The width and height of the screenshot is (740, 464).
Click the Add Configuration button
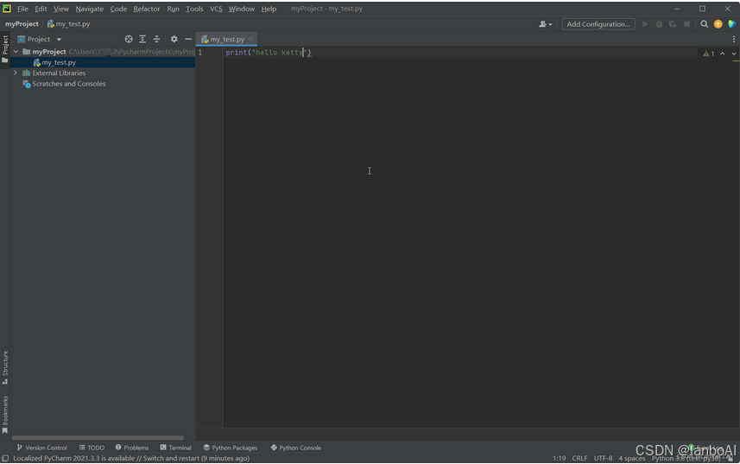[598, 24]
